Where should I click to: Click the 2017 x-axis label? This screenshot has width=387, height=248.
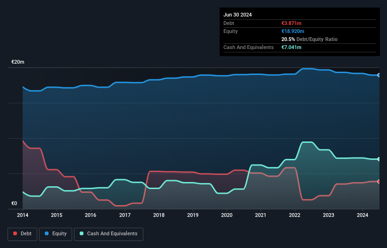124,215
